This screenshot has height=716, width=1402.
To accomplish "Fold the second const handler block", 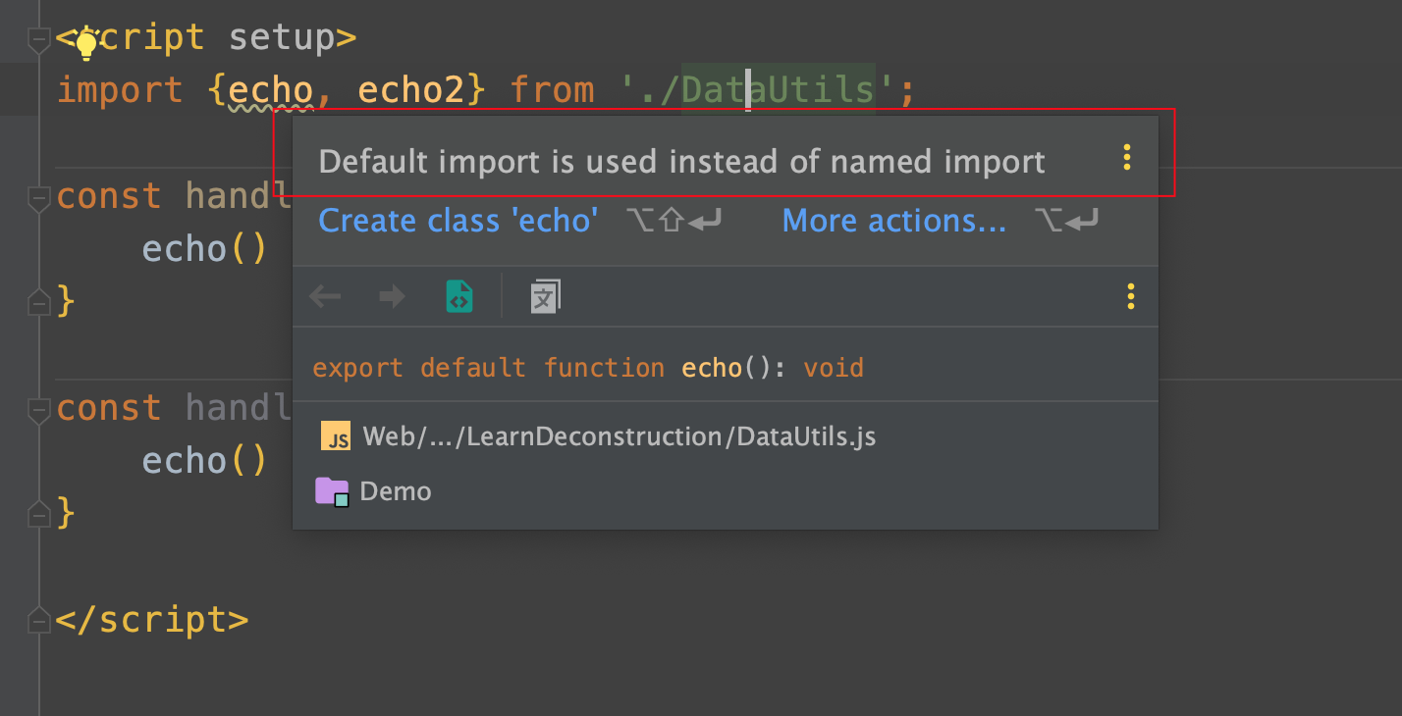I will (x=39, y=410).
